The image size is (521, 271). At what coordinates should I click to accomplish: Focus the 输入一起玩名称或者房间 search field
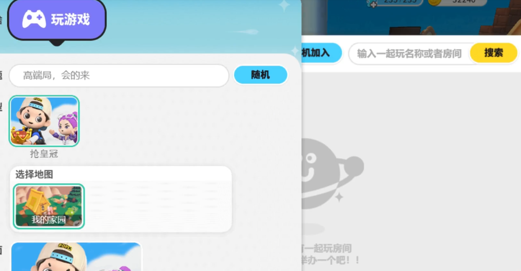(x=410, y=53)
